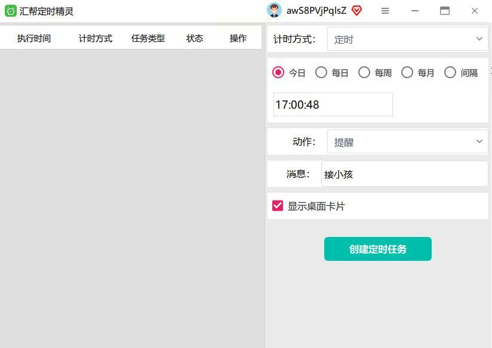Click the 任务类型 column header

click(x=148, y=38)
